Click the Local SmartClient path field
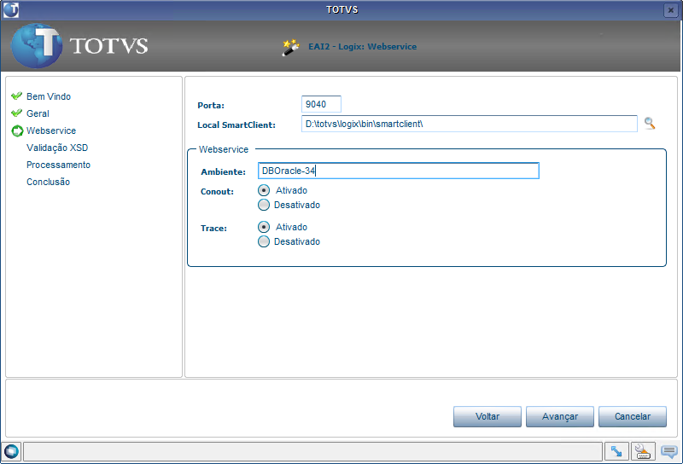 pos(469,124)
